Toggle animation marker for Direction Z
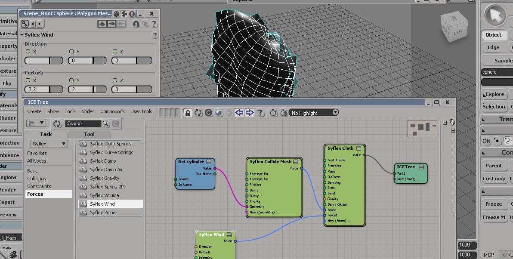 coord(115,52)
